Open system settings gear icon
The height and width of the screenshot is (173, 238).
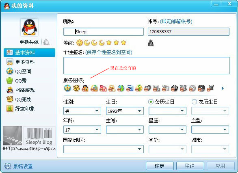(x=8, y=166)
